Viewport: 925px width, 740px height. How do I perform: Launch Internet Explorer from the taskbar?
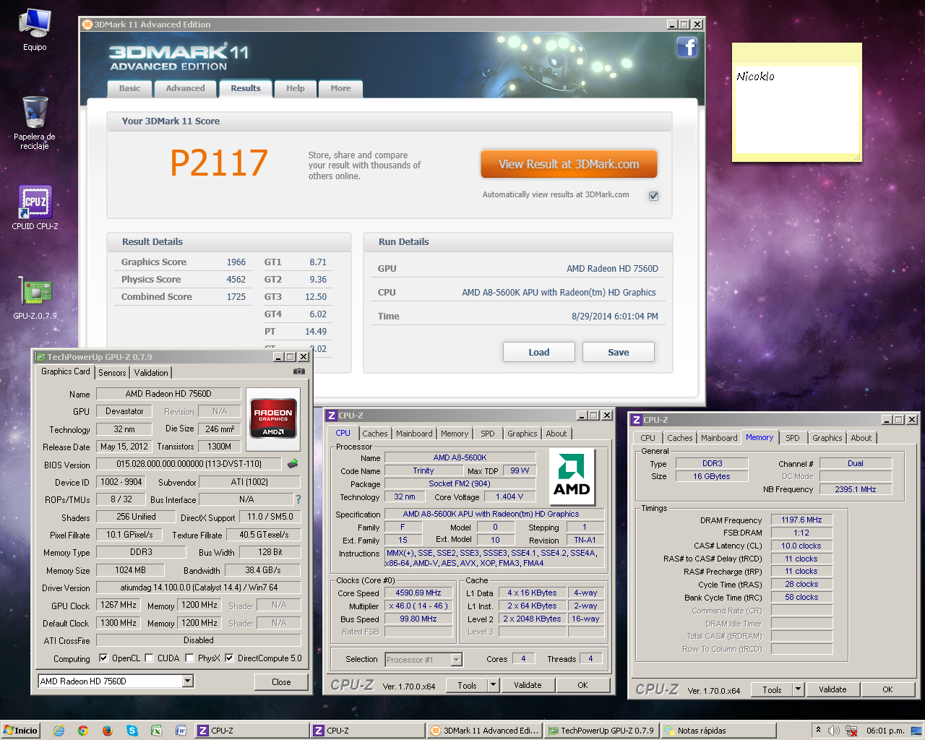pyautogui.click(x=59, y=731)
